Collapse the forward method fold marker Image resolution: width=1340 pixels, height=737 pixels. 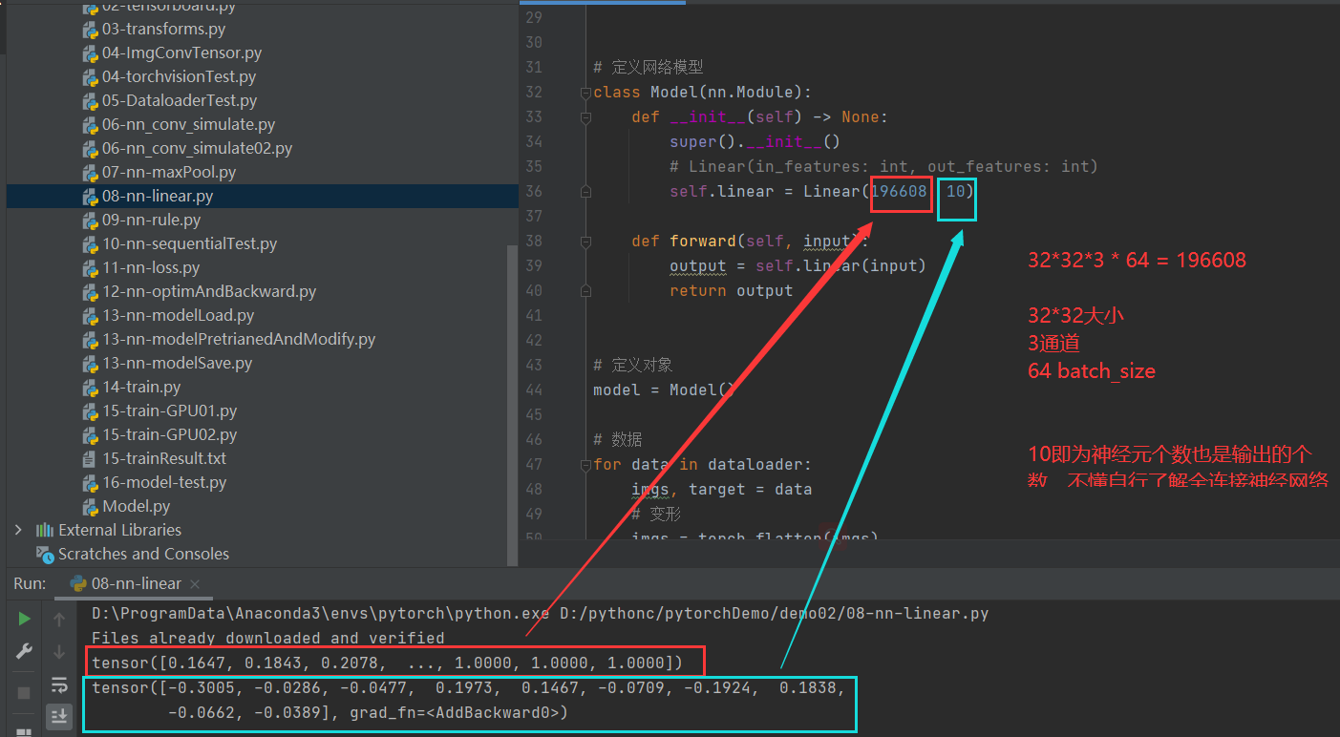pos(585,242)
